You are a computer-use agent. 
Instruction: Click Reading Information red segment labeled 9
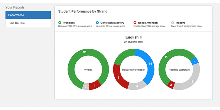tap(118, 77)
